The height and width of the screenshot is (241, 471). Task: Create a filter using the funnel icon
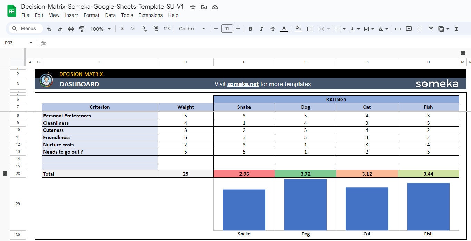[x=431, y=29]
